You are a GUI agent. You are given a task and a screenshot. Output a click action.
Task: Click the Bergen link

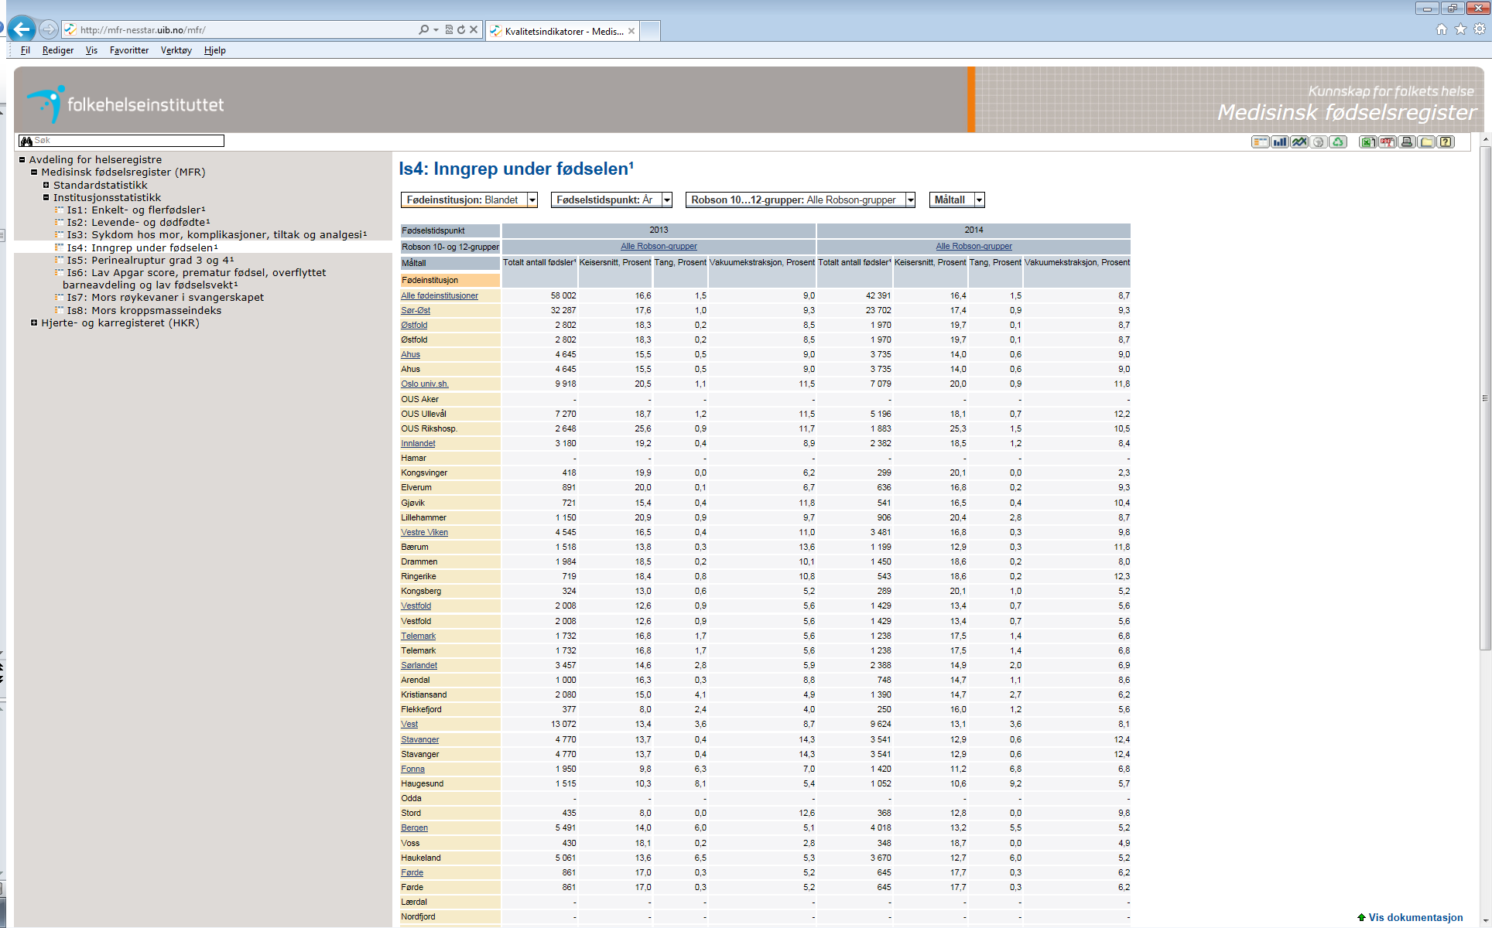[414, 827]
